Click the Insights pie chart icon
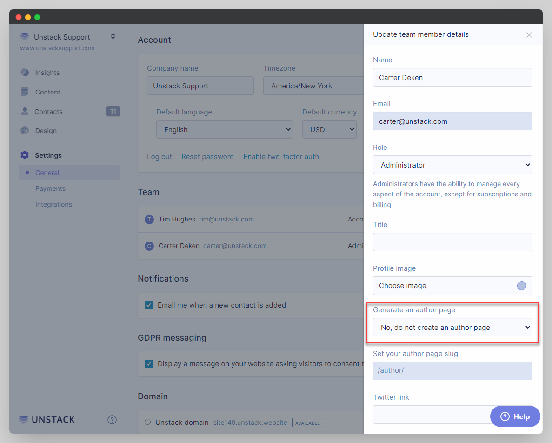Screen dimensions: 552x443 point(25,73)
